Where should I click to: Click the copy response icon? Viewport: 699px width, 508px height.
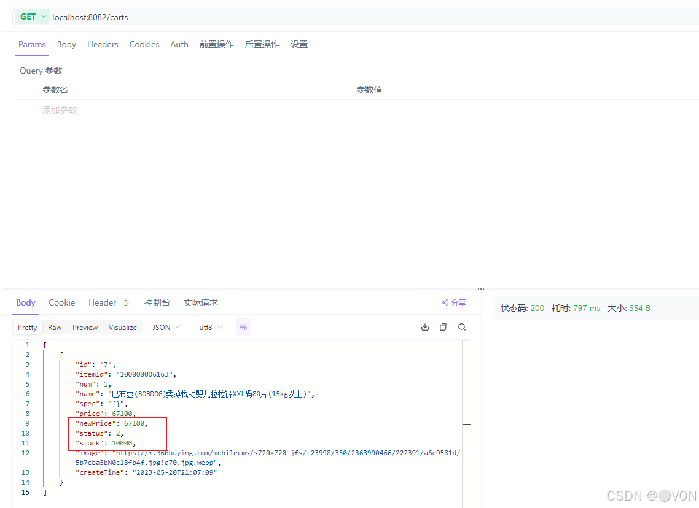click(x=443, y=327)
